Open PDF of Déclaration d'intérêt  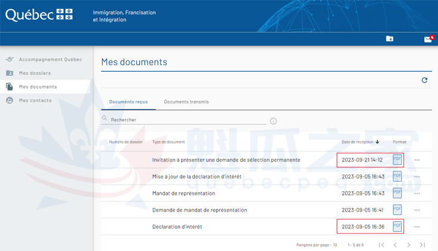397,226
